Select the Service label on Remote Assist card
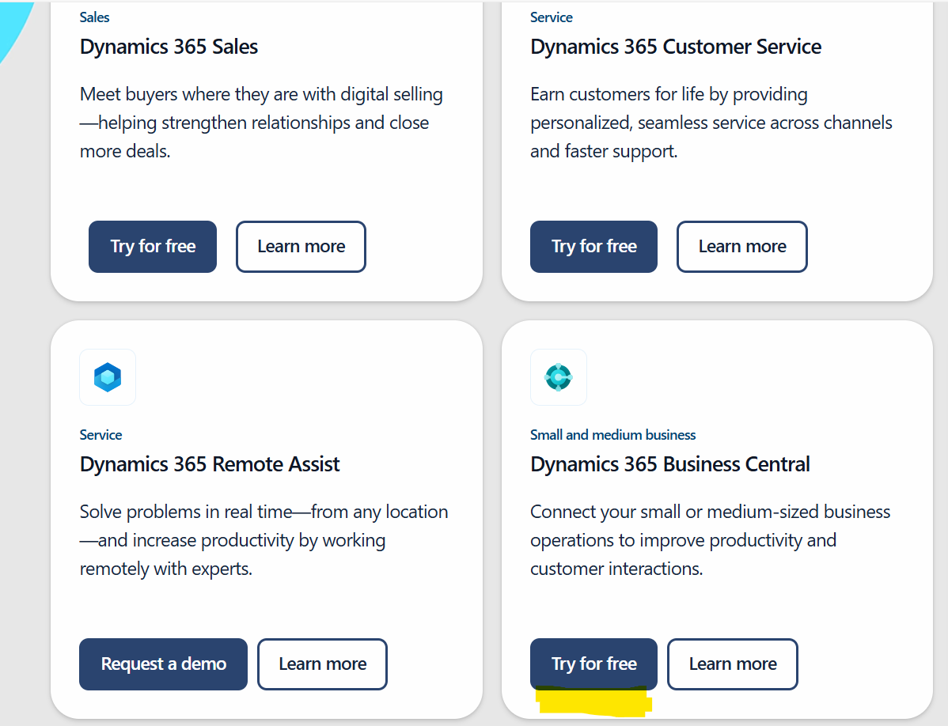This screenshot has height=726, width=948. 100,434
